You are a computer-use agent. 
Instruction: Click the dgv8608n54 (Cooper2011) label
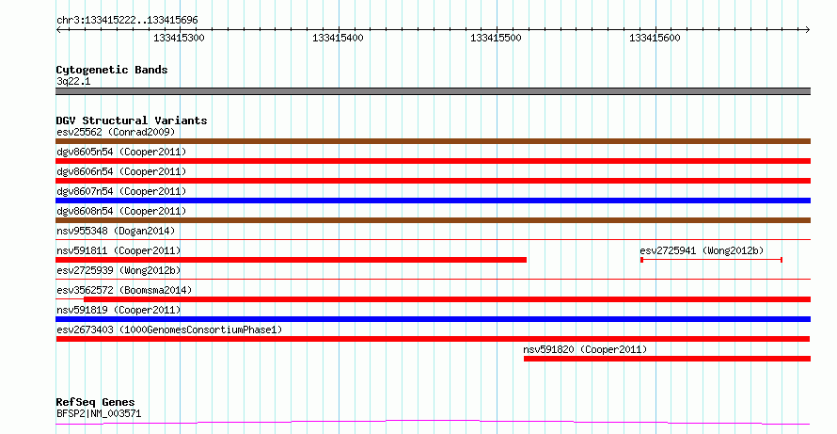[121, 211]
